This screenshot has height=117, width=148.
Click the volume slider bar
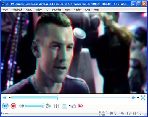[35, 106]
